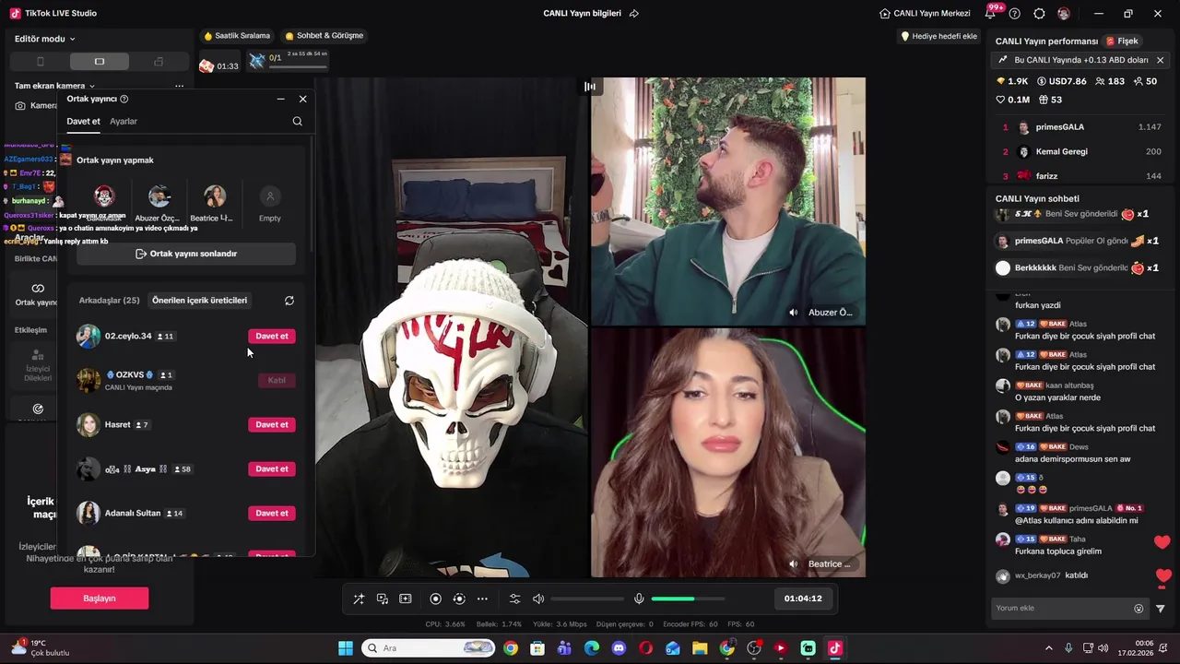Close the +0.13 ABD doları banner
This screenshot has width=1180, height=664.
point(1160,60)
